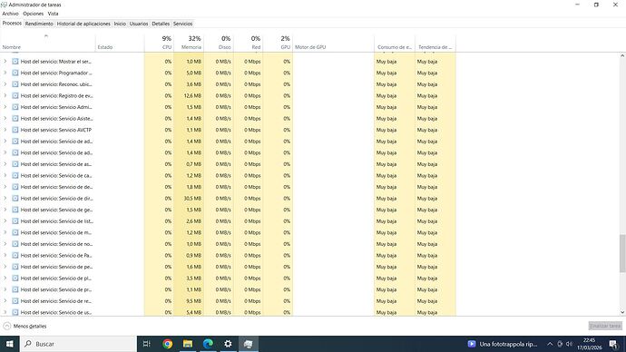Screen dimensions: 626x352
Task: Click the icon beside Host del servicio: Programador
Action: tap(15, 73)
